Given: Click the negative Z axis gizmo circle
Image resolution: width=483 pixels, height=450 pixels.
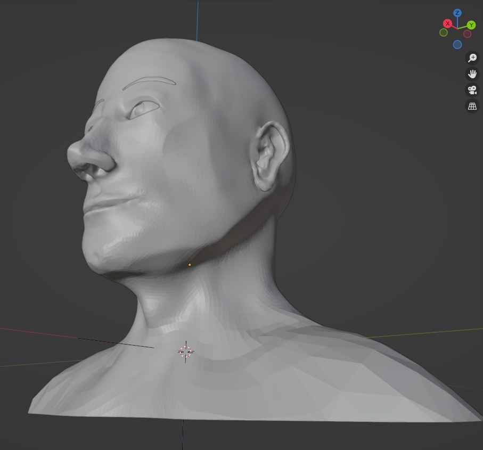Looking at the screenshot, I should [457, 45].
